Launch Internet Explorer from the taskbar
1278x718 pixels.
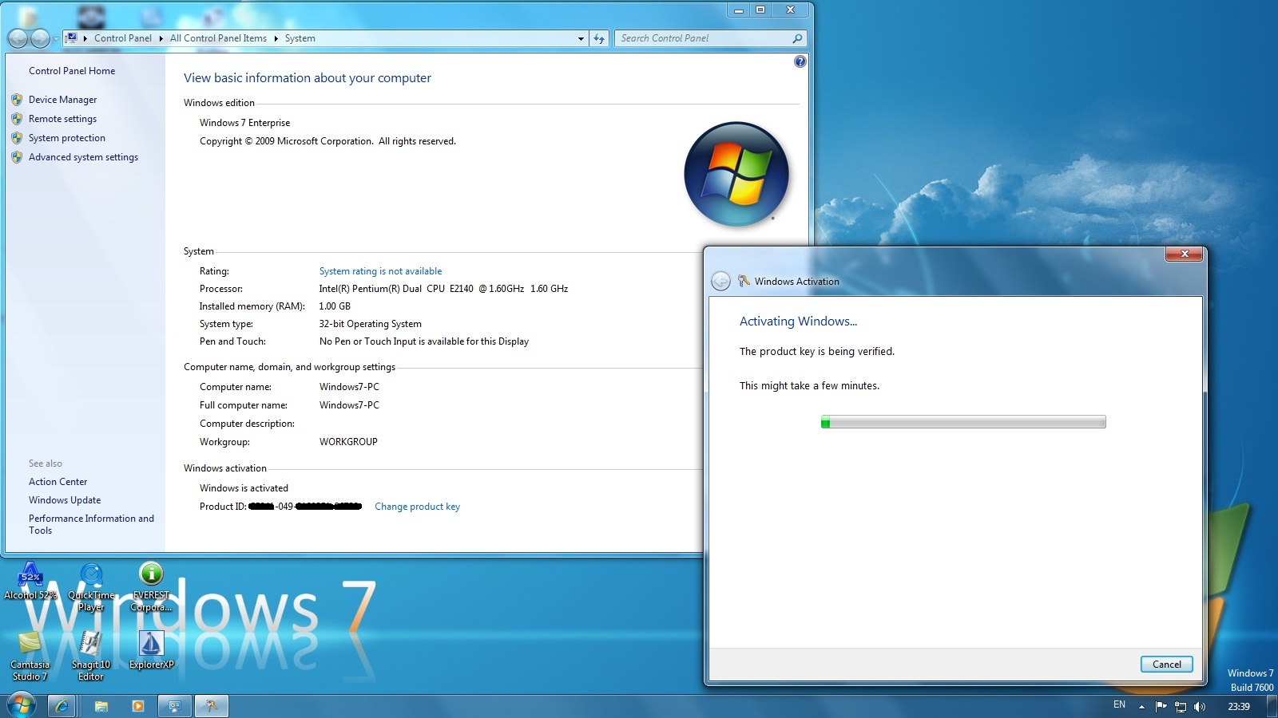click(x=62, y=706)
